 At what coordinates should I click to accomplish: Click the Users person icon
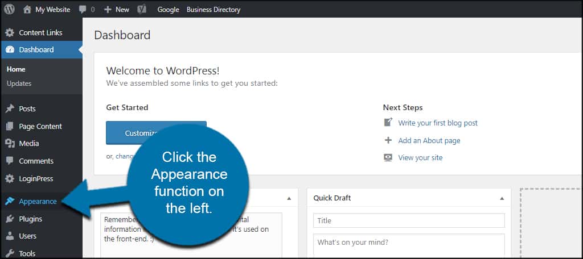pyautogui.click(x=10, y=236)
